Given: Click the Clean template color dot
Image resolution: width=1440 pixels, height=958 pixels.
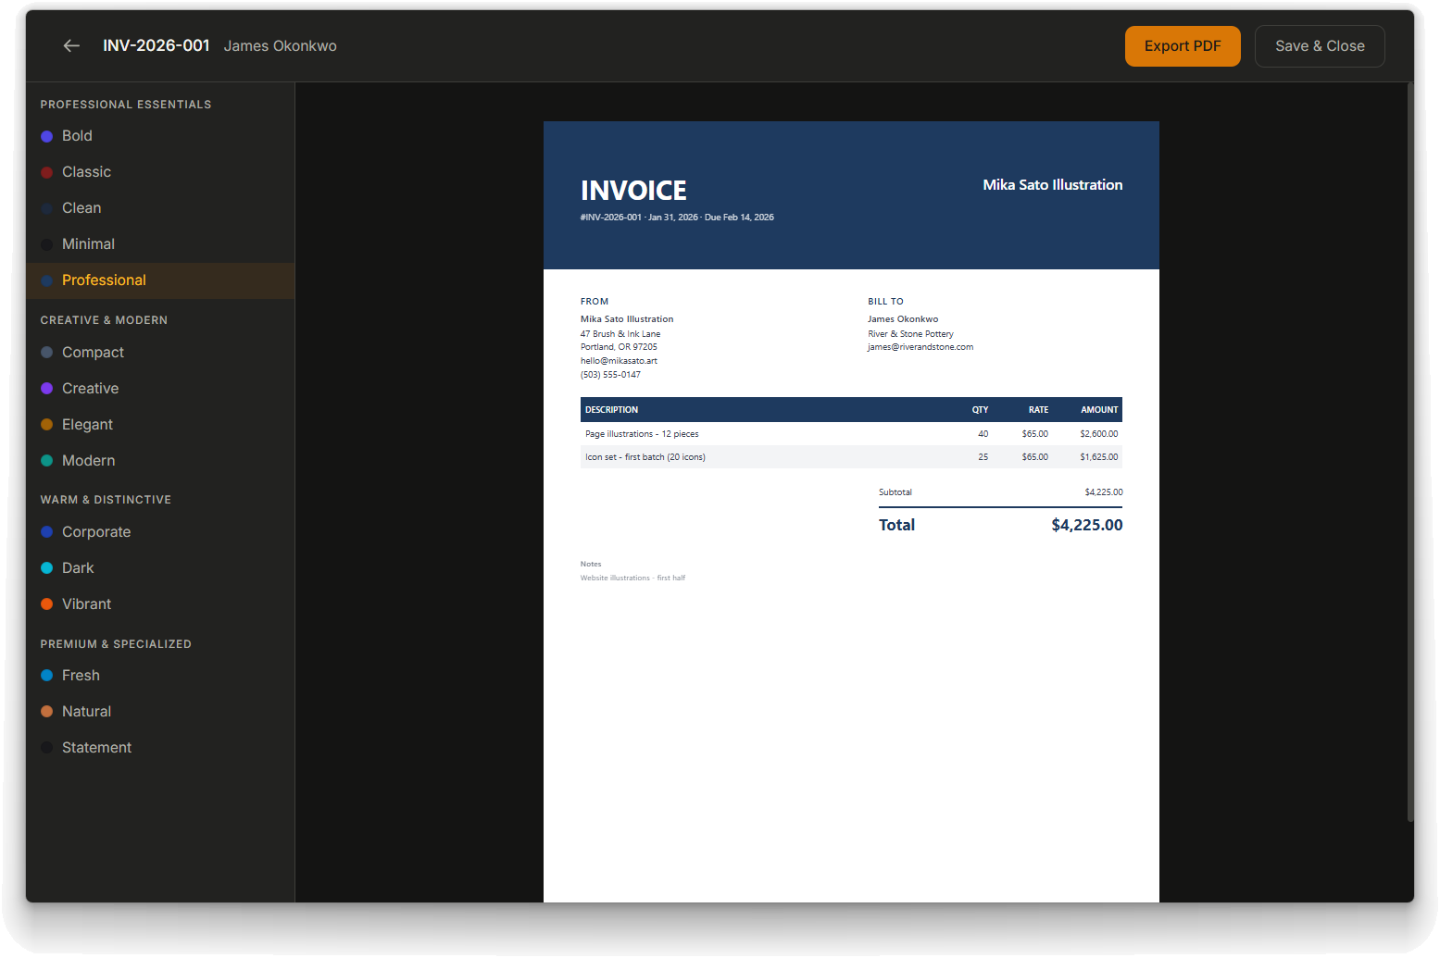Looking at the screenshot, I should 46,208.
